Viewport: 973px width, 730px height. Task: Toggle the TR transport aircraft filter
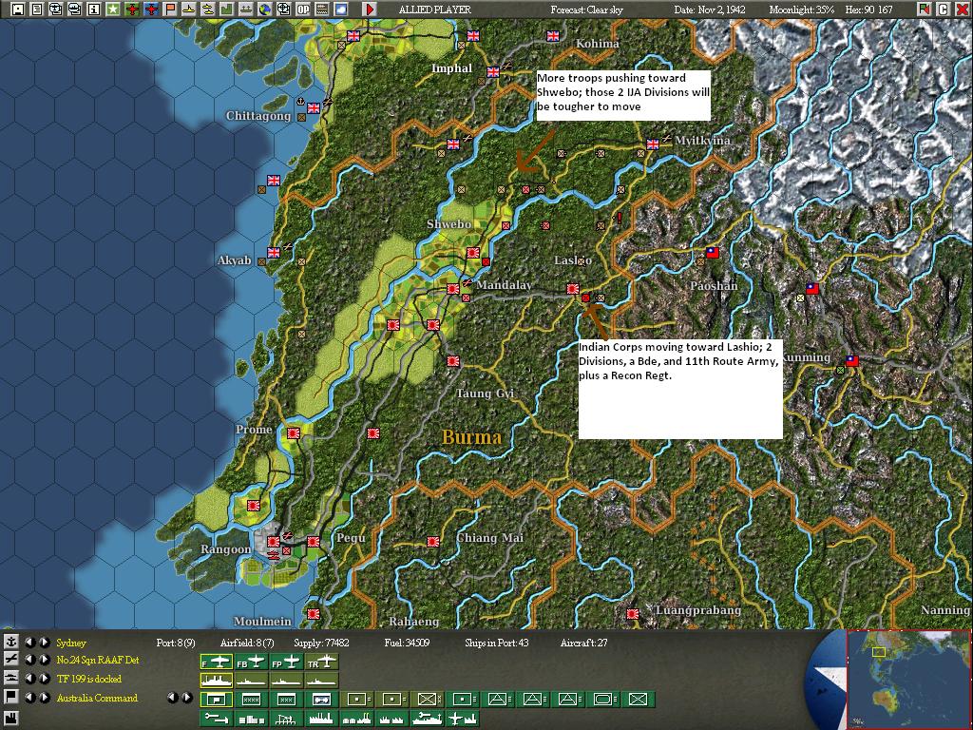(321, 662)
